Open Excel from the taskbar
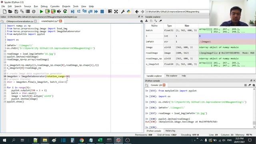Image resolution: width=256 pixels, height=144 pixels. pyautogui.click(x=100, y=140)
